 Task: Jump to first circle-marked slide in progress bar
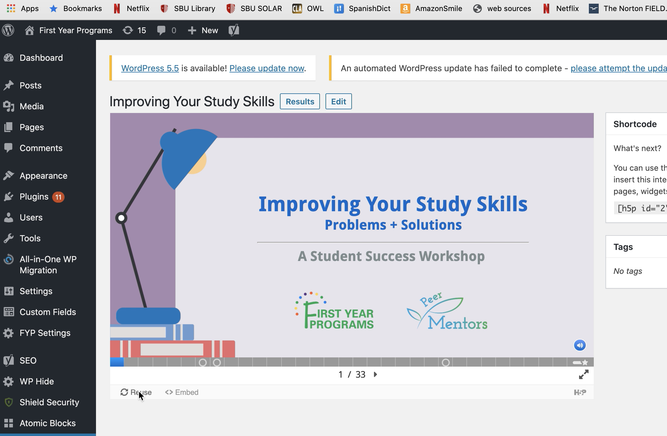pyautogui.click(x=203, y=363)
